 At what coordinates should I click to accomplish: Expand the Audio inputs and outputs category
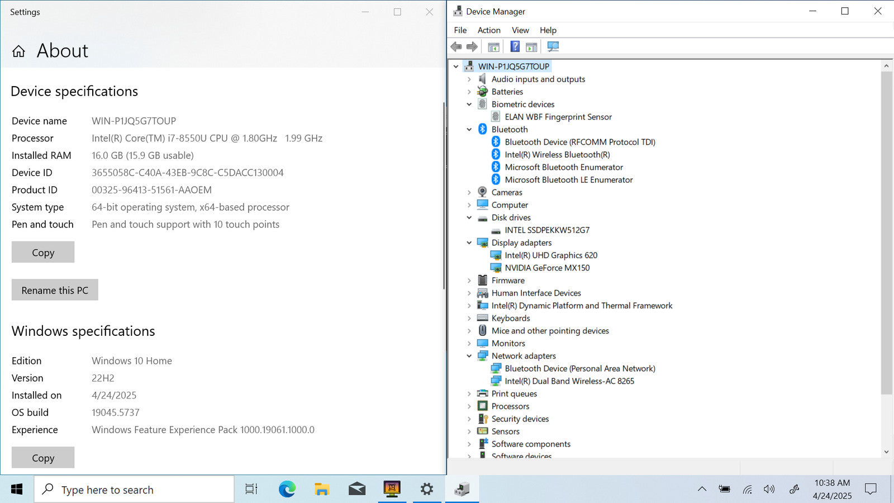click(469, 79)
